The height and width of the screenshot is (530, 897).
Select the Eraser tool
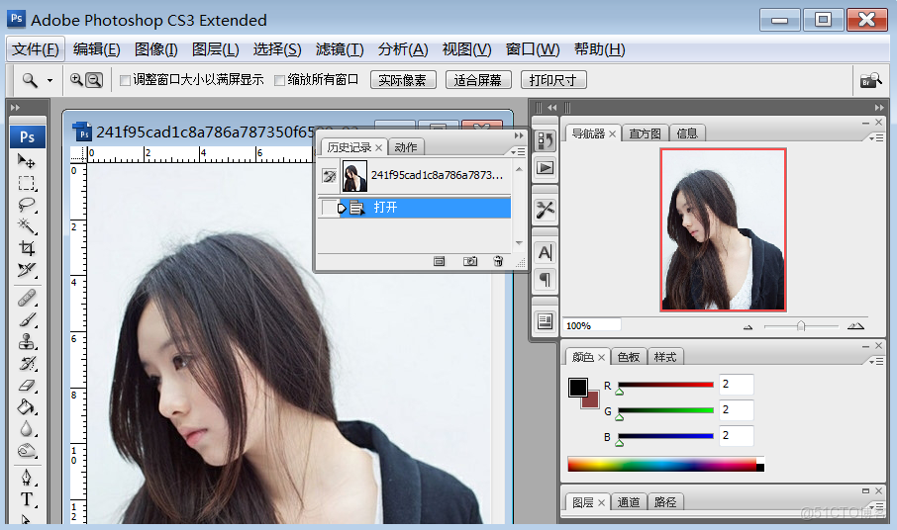tap(27, 386)
